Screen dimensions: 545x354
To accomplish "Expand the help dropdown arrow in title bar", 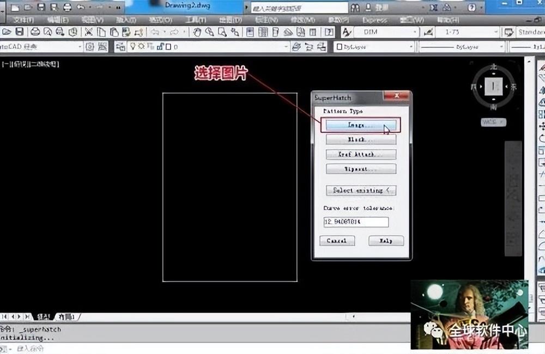I will [481, 7].
